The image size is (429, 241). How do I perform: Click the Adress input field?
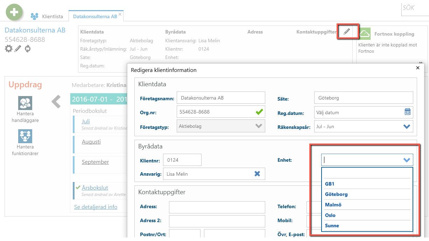pyautogui.click(x=217, y=207)
